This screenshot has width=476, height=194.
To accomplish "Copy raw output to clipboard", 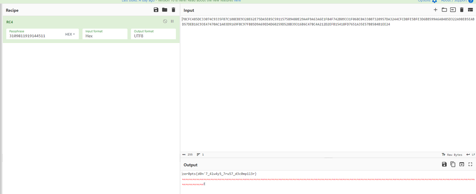I will click(453, 164).
